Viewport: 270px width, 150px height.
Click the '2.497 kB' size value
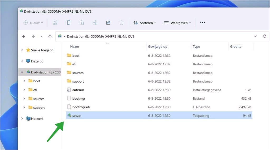(245, 107)
